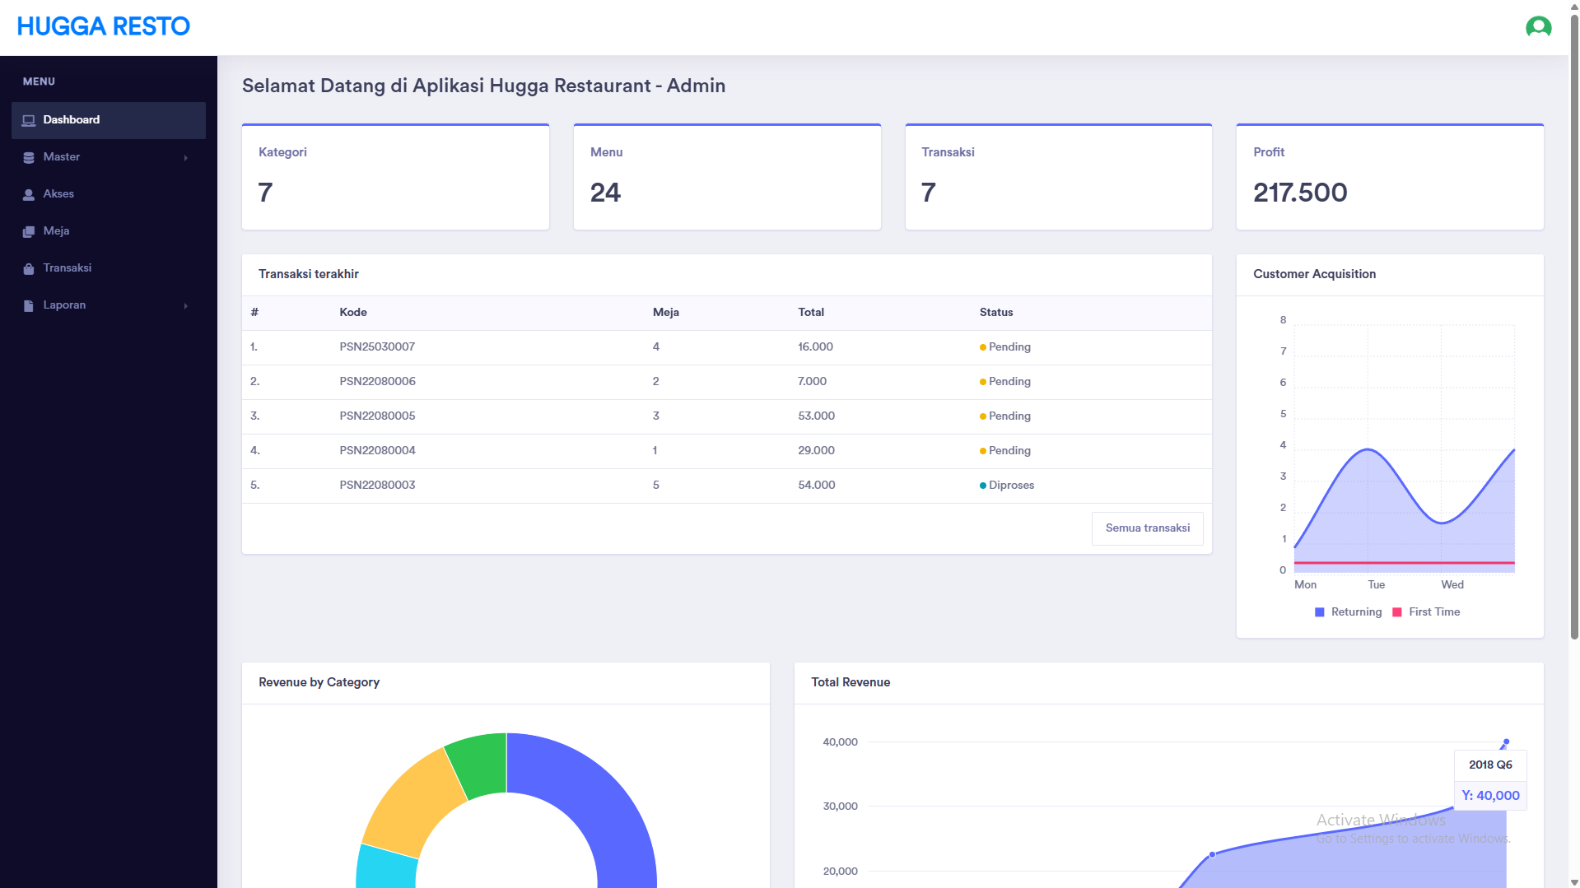
Task: Click the Meja icon in sidebar
Action: [x=29, y=231]
